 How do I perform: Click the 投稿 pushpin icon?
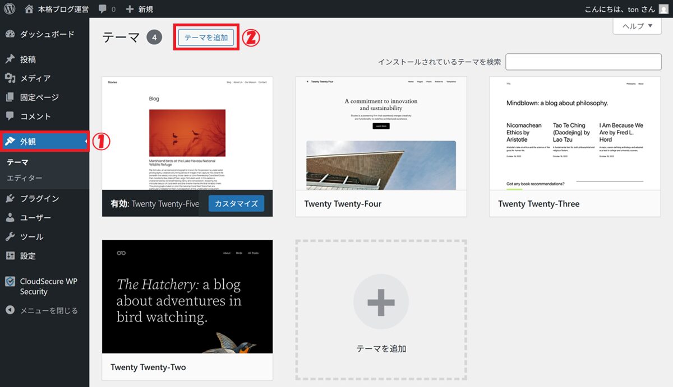point(10,59)
